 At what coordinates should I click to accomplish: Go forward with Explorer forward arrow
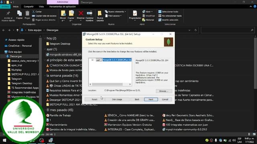[x=9, y=30]
